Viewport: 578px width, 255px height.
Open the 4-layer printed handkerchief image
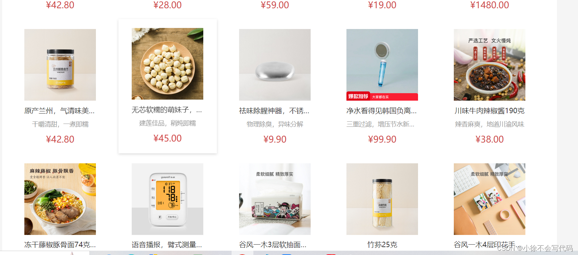click(x=490, y=199)
